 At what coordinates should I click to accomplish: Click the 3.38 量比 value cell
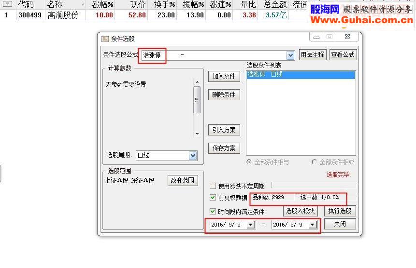click(249, 15)
